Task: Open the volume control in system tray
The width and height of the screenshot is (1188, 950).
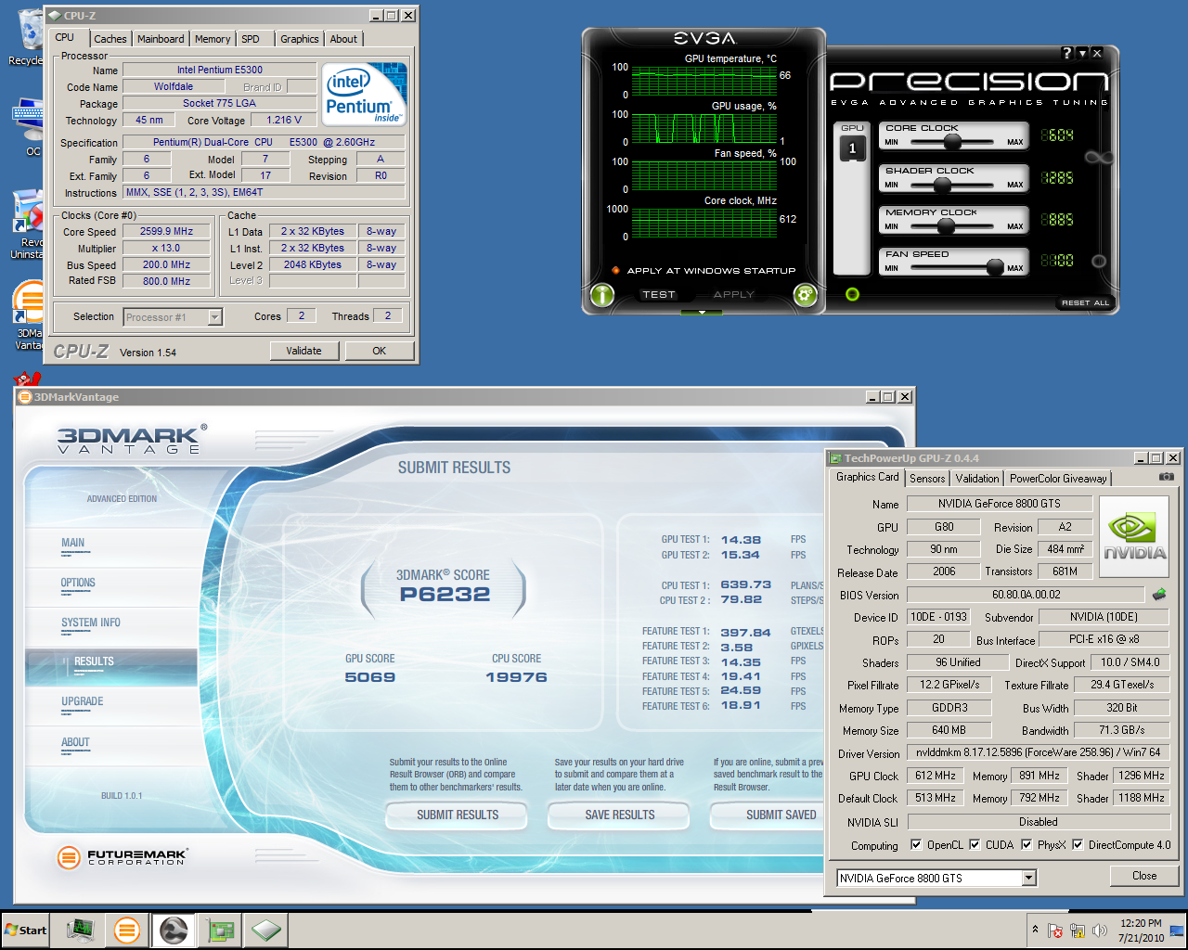Action: [1100, 931]
